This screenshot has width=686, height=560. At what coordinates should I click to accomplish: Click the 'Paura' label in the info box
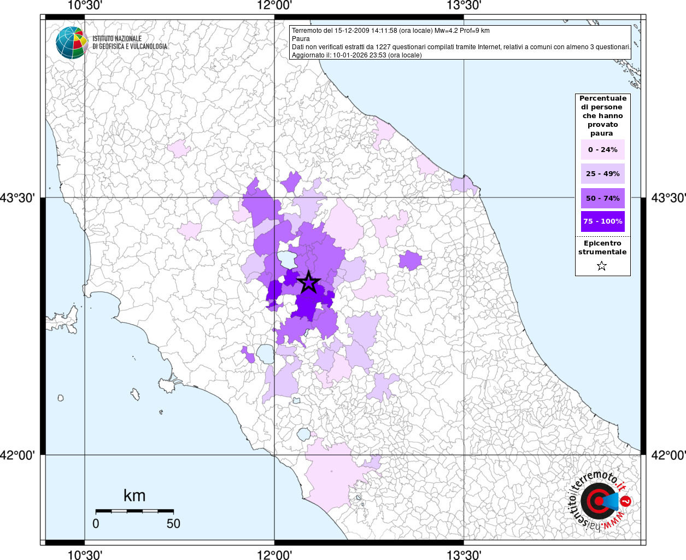point(301,39)
